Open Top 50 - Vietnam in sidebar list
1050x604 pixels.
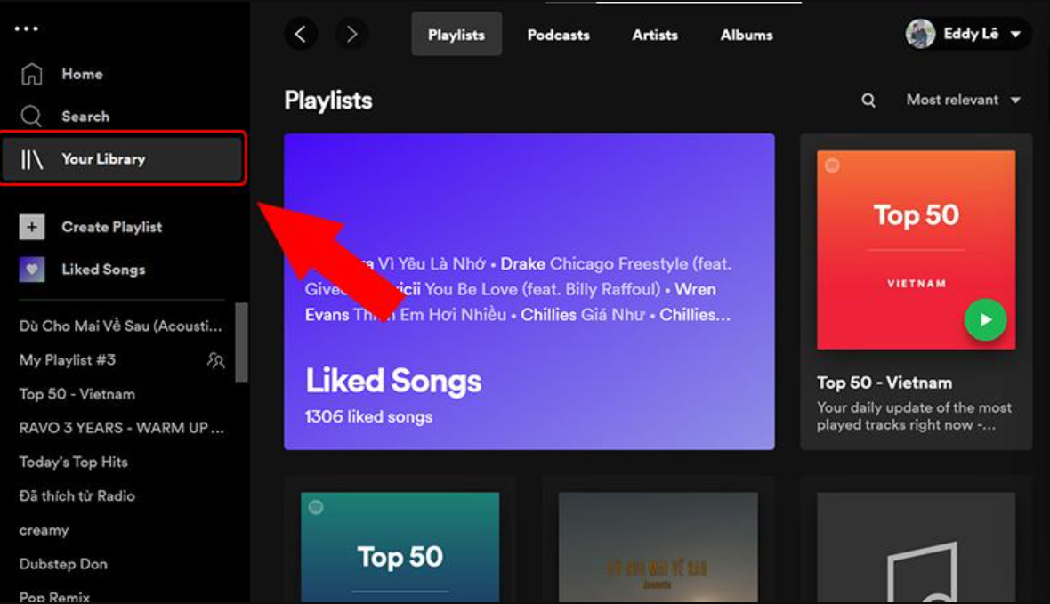[77, 394]
